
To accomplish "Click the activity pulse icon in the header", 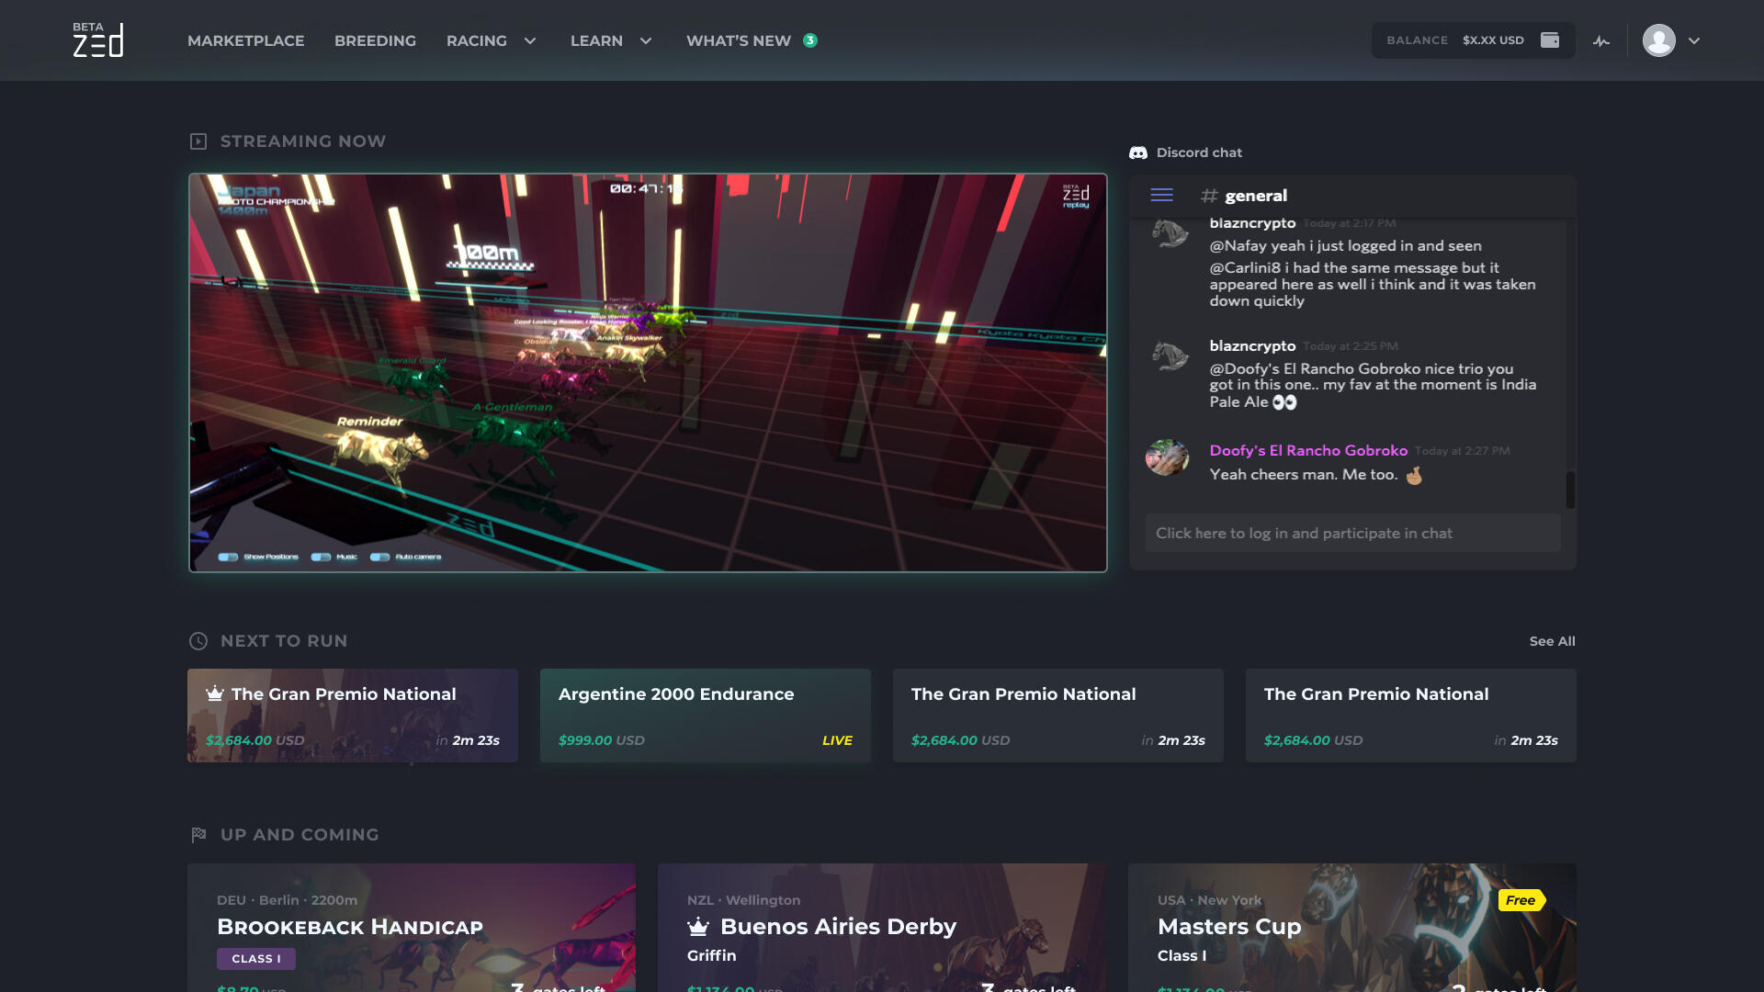I will (x=1600, y=39).
